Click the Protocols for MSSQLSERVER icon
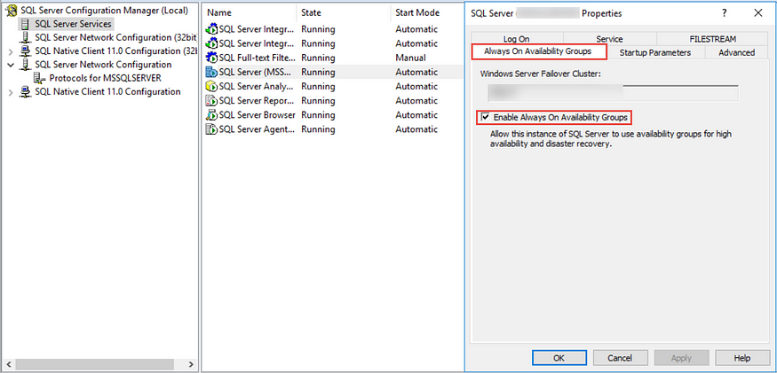 click(40, 78)
